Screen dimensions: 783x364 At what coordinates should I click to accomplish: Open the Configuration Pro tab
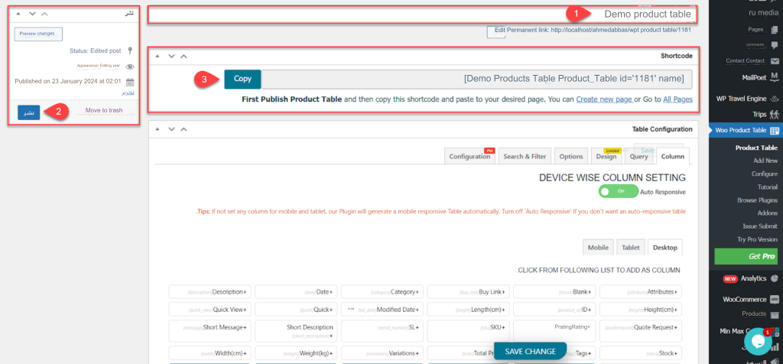click(469, 156)
